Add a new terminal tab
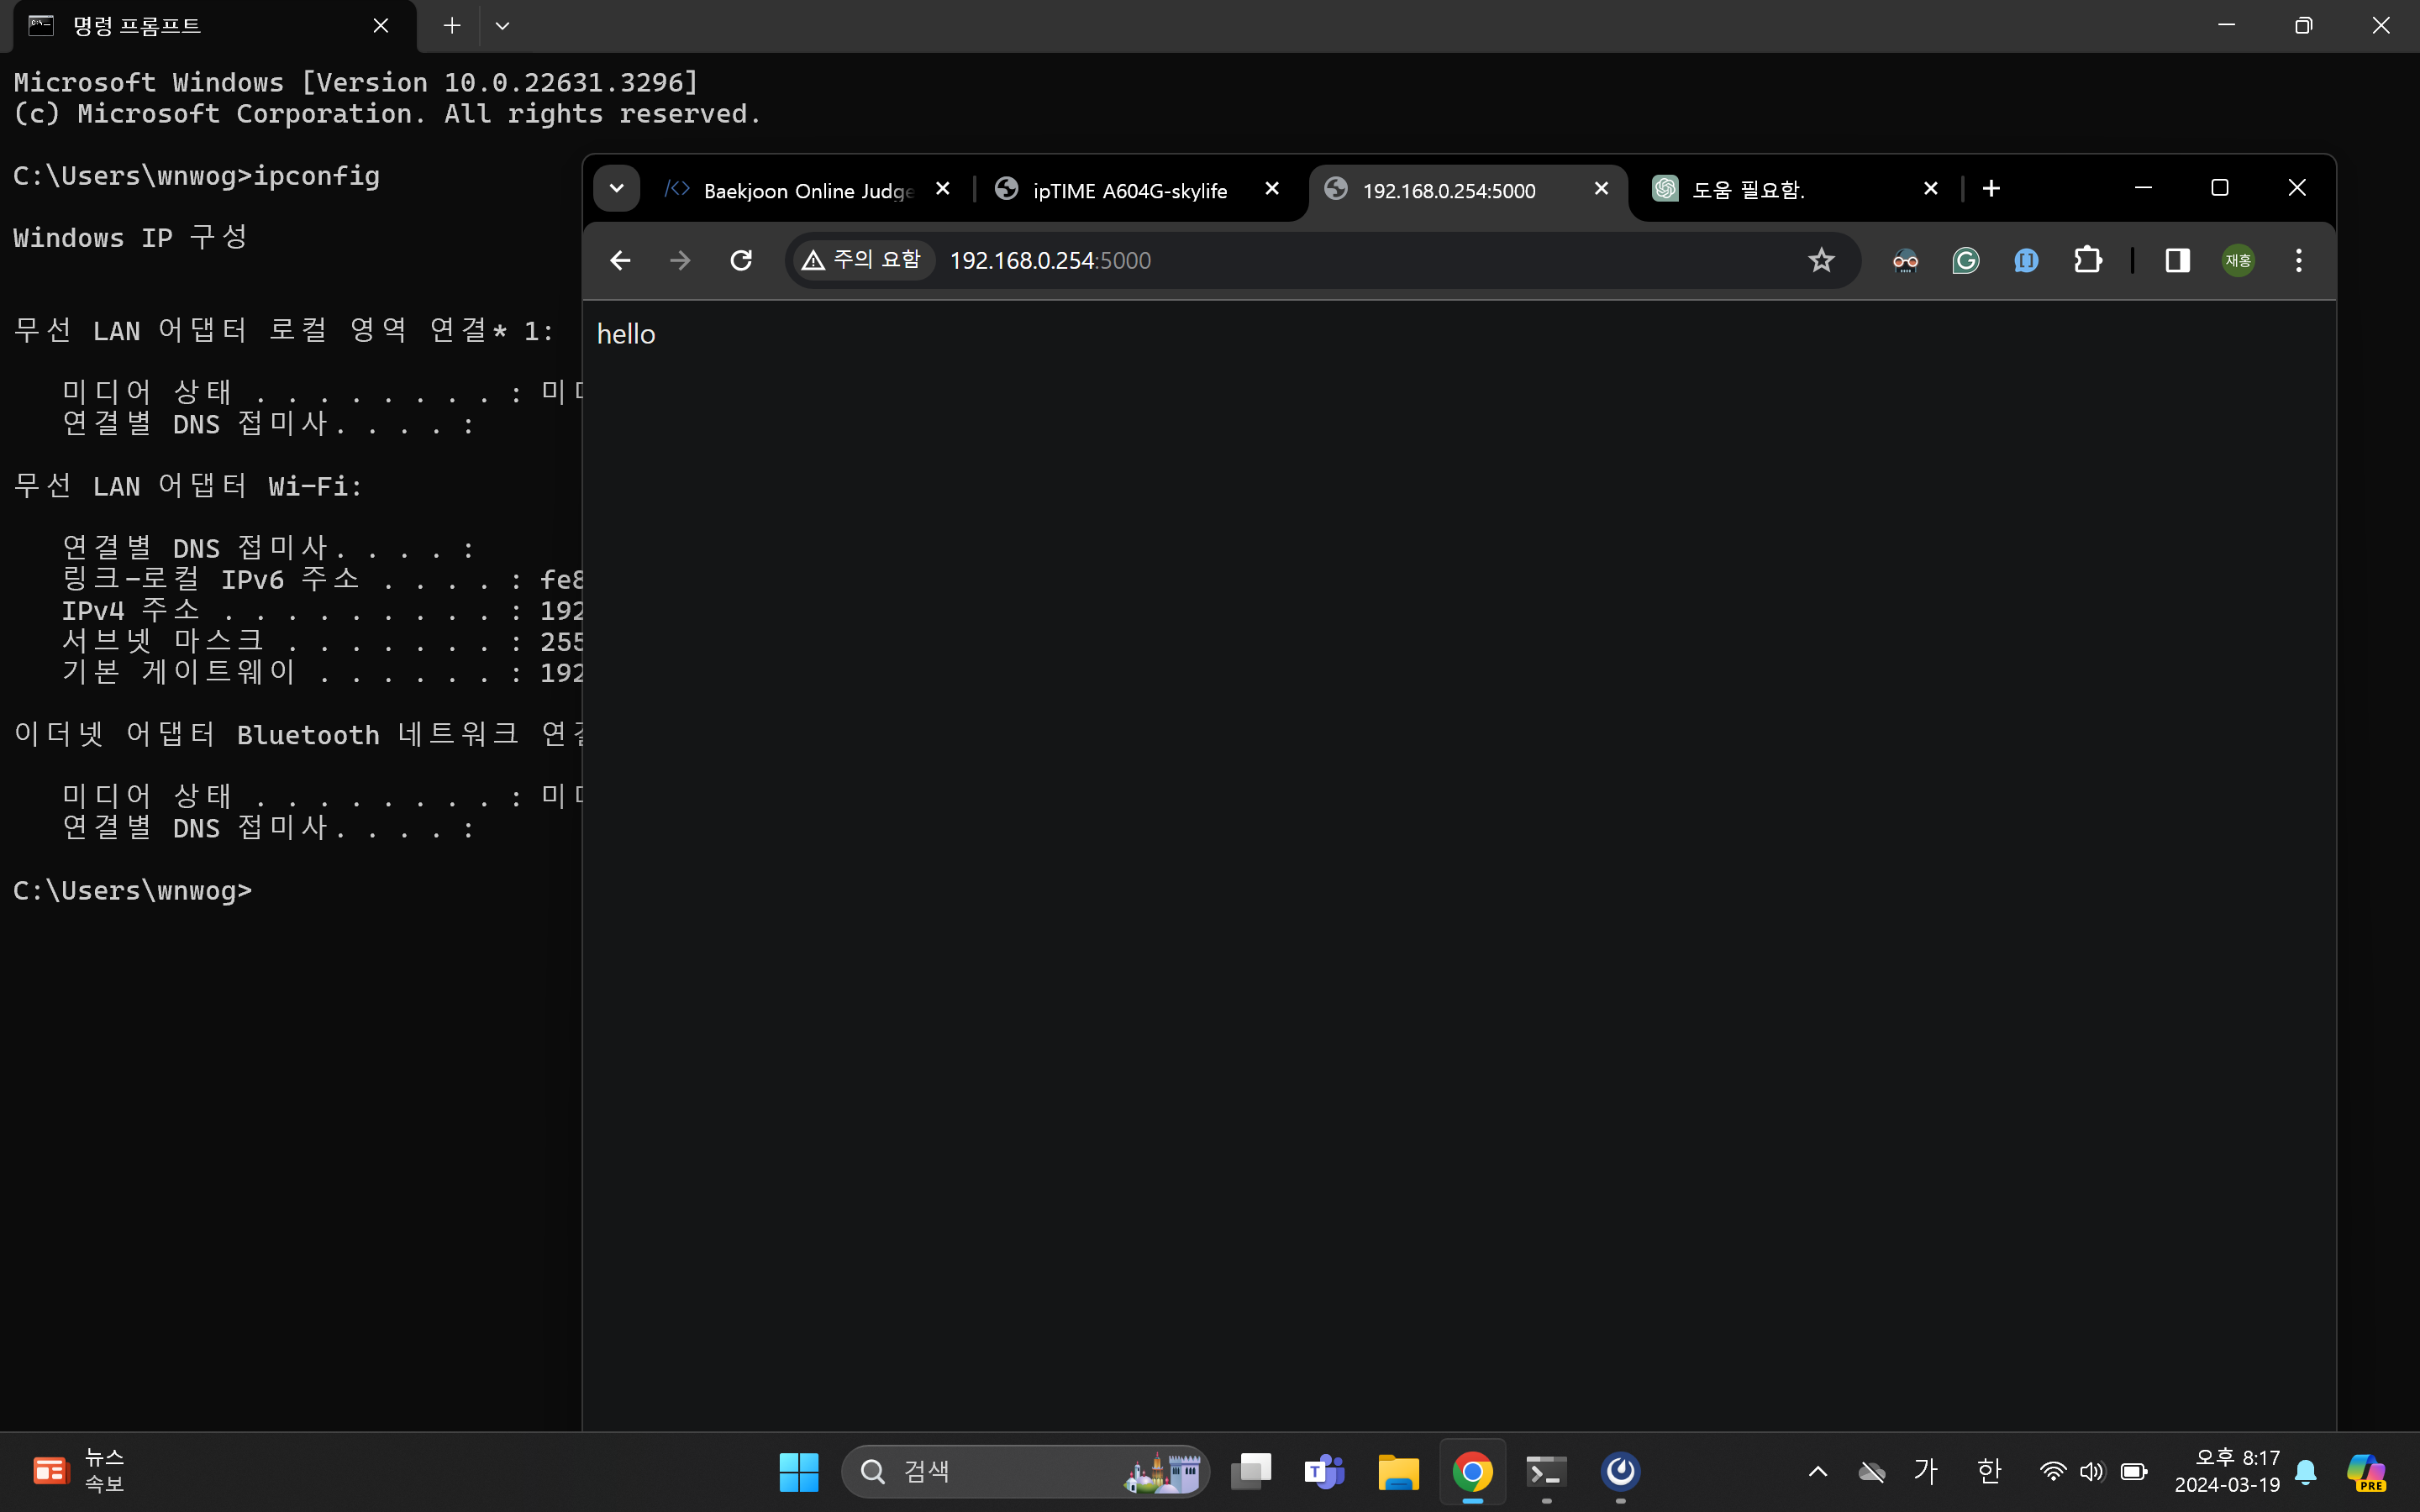The width and height of the screenshot is (2420, 1512). (x=452, y=26)
